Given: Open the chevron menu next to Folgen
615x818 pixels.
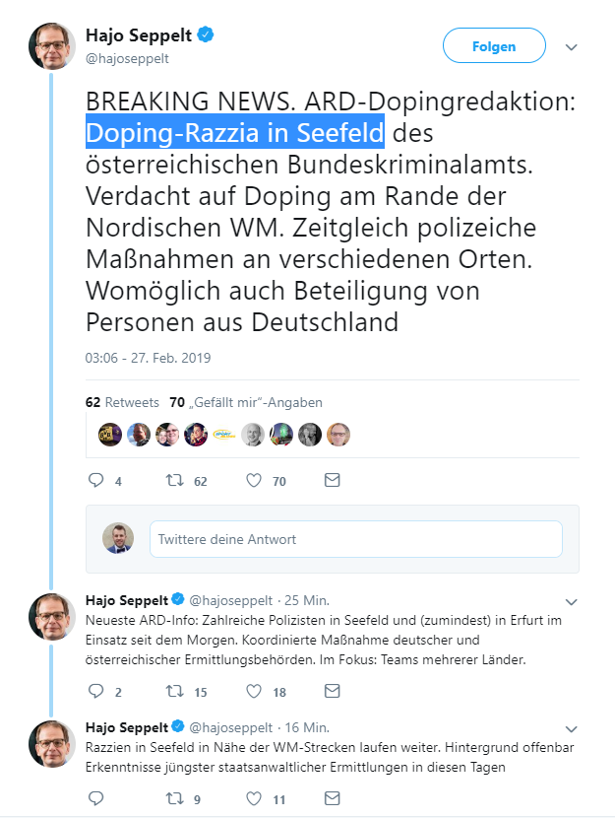Looking at the screenshot, I should click(x=572, y=47).
